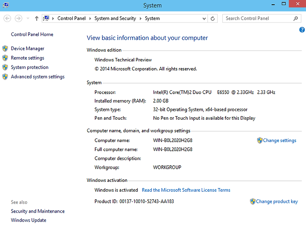Go up one level with Up arrow
Image resolution: width=306 pixels, height=230 pixels.
37,18
